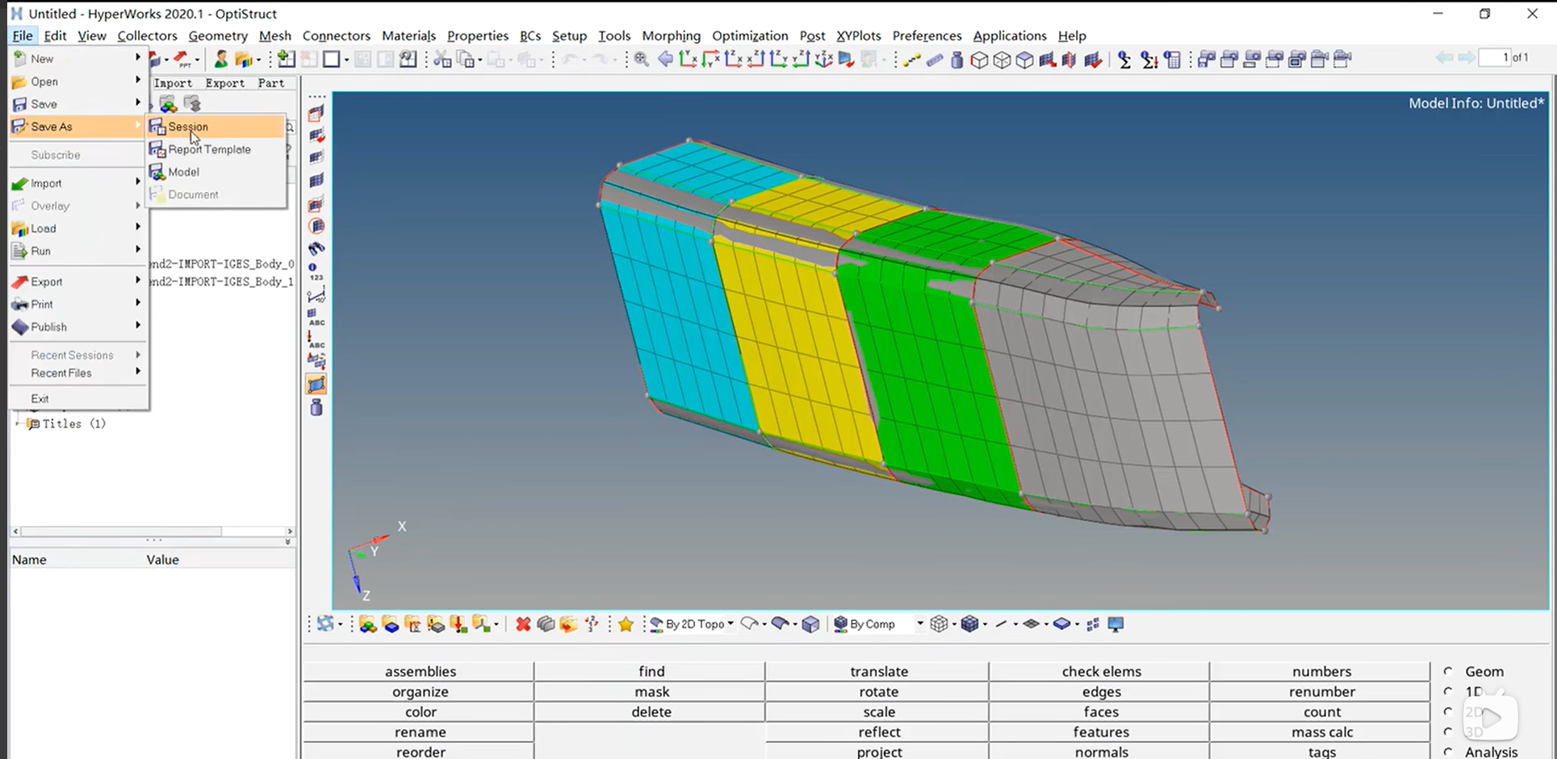Select the 1D radio button

point(1448,691)
